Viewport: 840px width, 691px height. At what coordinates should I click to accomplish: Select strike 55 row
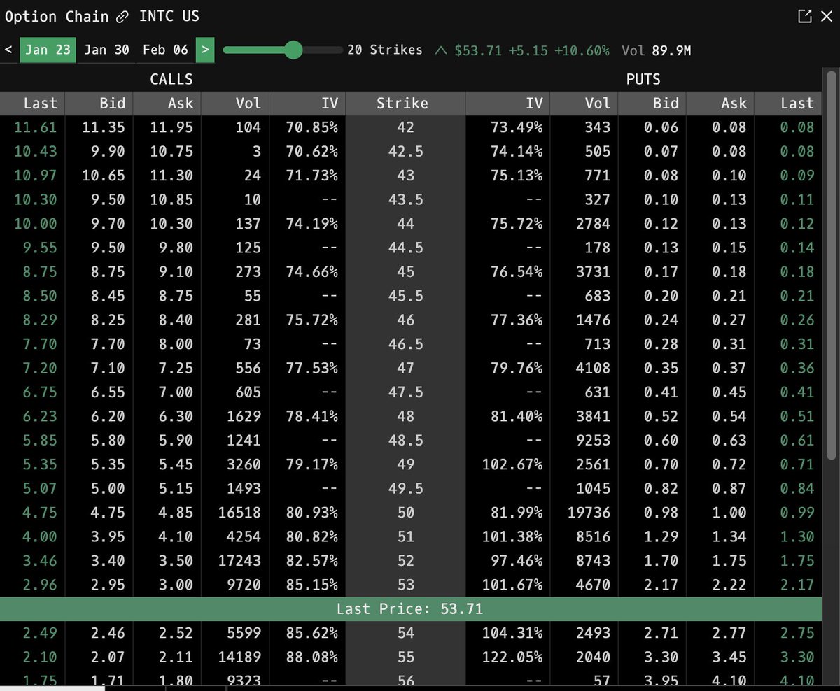coord(411,657)
